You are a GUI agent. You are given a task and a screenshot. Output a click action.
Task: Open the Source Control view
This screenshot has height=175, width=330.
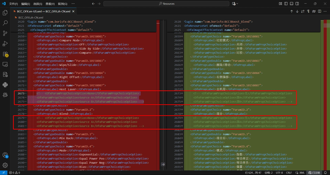pyautogui.click(x=5, y=33)
